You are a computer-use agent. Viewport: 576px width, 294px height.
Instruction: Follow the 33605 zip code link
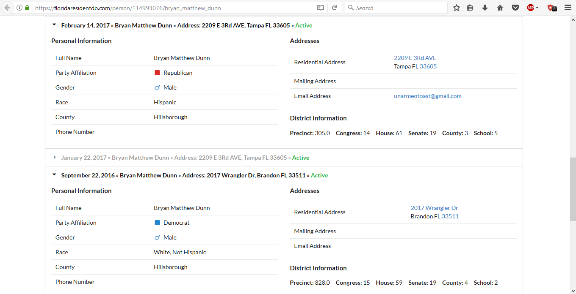428,66
